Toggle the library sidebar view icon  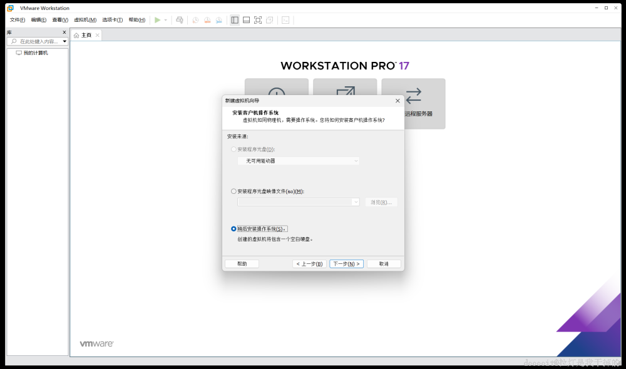tap(235, 20)
